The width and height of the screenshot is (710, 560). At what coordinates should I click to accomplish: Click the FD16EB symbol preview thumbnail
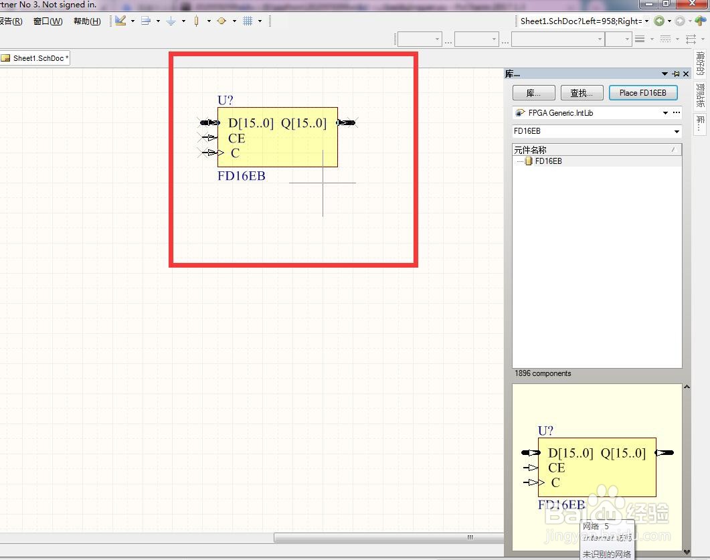pos(597,467)
